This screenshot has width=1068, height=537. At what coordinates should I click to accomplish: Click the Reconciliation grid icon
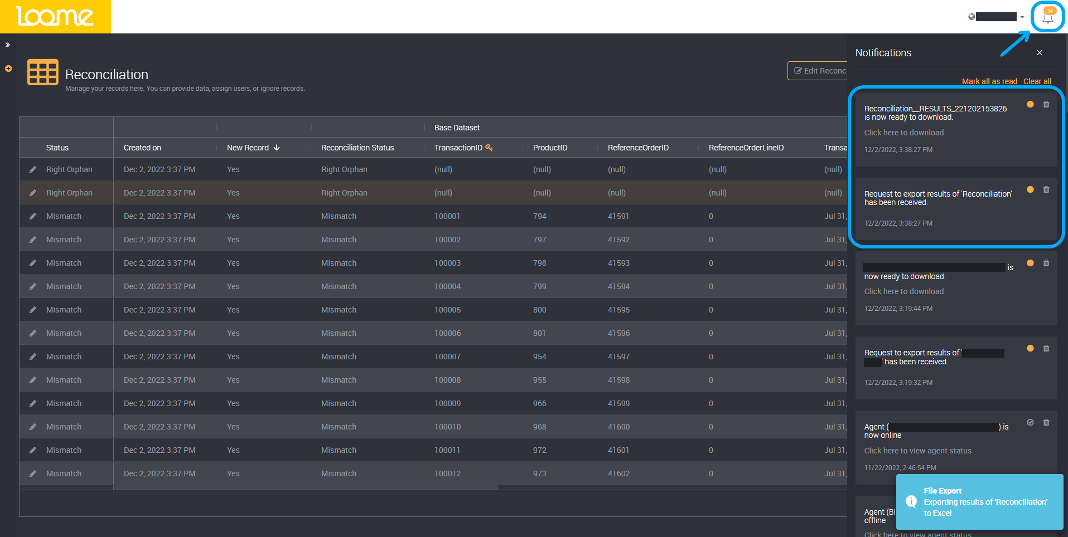[43, 72]
